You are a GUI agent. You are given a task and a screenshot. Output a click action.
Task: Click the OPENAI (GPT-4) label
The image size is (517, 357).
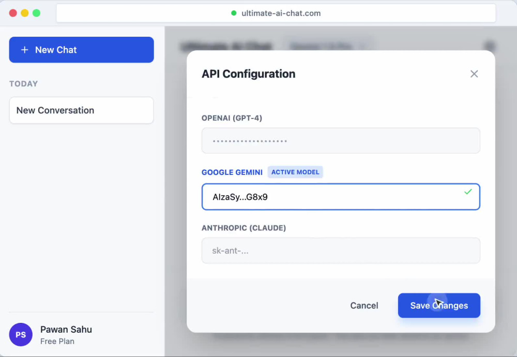pyautogui.click(x=232, y=118)
